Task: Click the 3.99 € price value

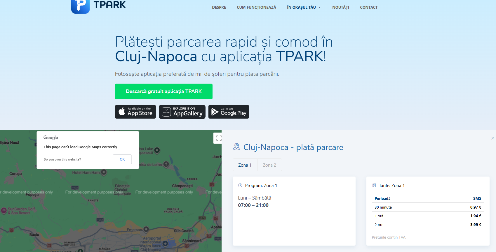Action: (476, 225)
